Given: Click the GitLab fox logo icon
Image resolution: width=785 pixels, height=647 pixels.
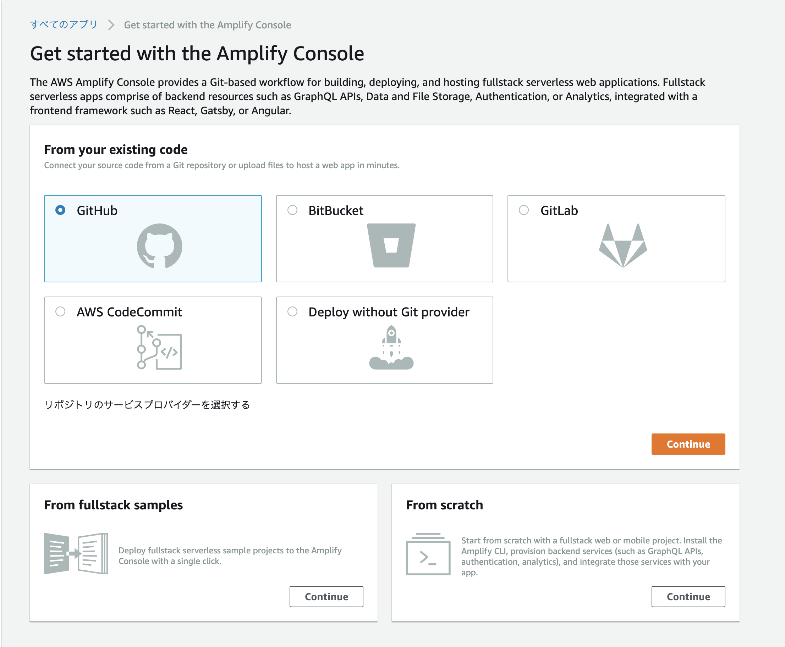Looking at the screenshot, I should [x=623, y=245].
